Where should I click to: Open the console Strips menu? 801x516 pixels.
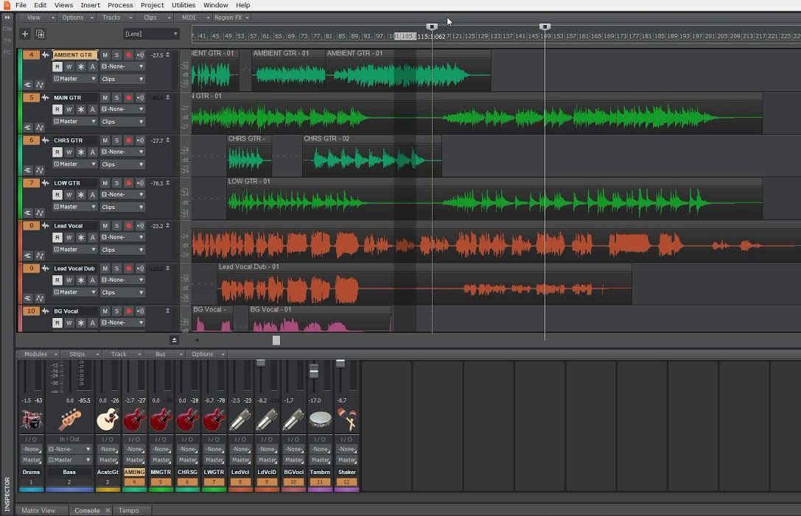[x=83, y=354]
